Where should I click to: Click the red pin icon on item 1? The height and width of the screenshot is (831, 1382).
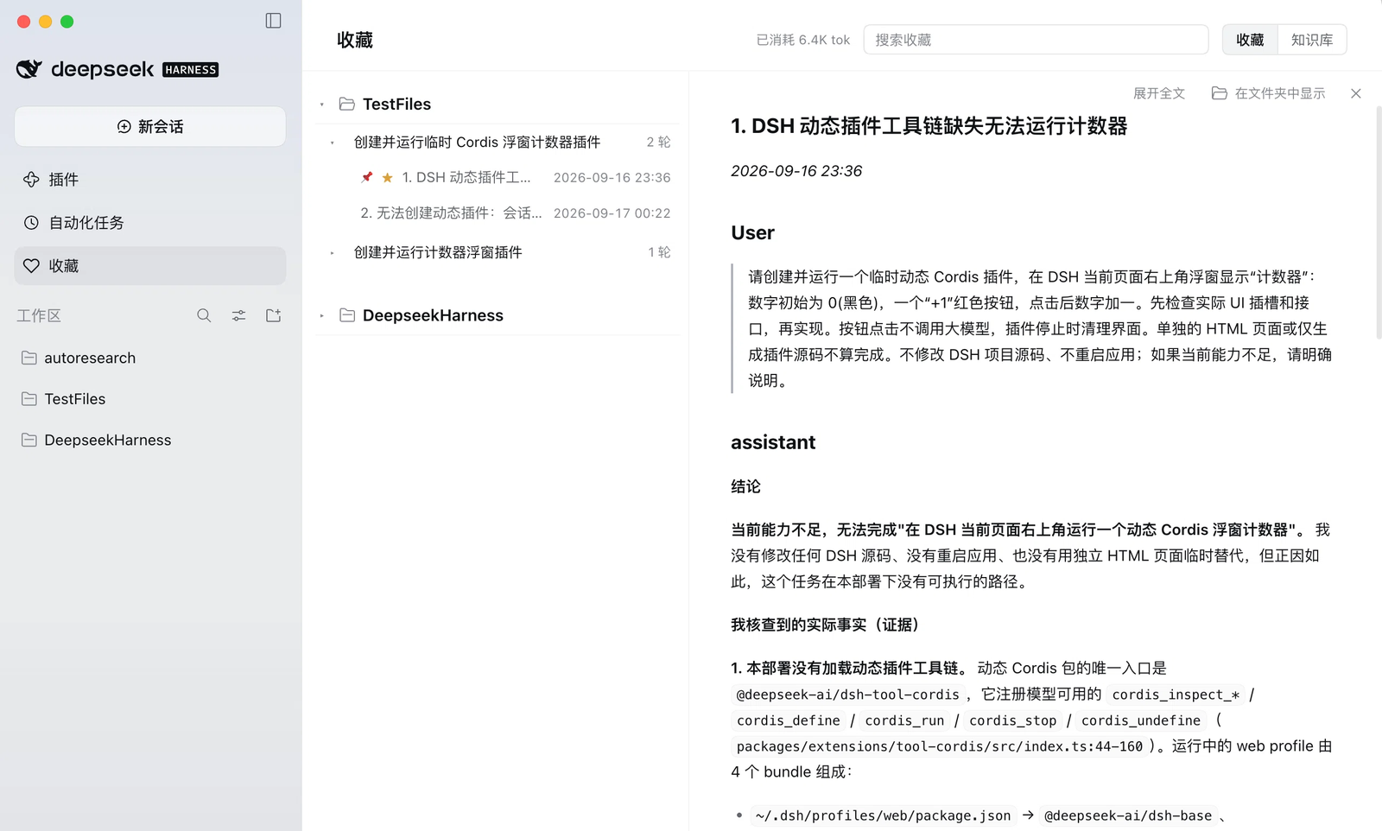pos(366,177)
